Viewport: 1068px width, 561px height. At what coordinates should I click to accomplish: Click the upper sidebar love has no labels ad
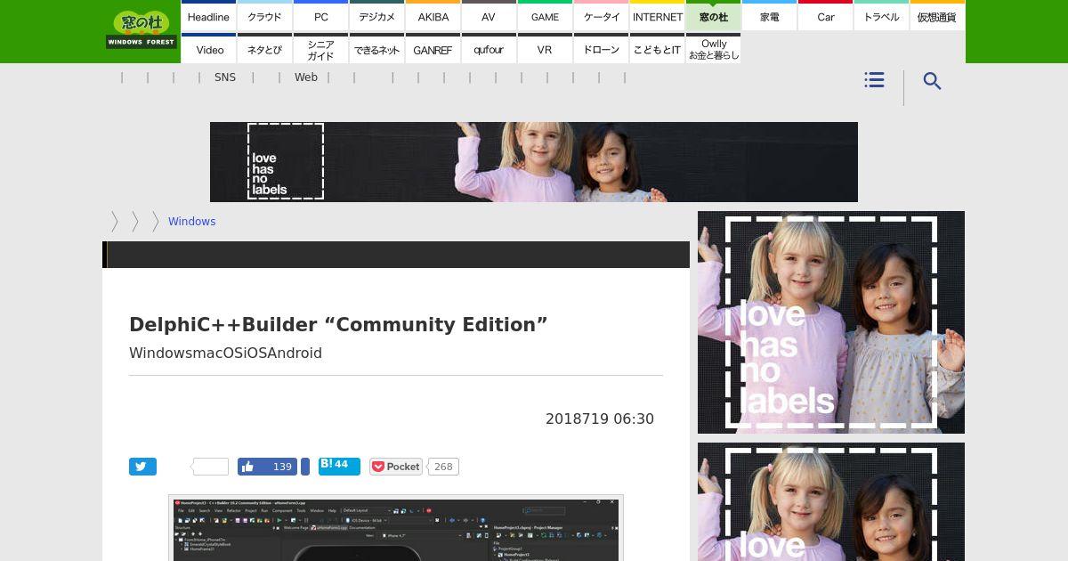(831, 322)
